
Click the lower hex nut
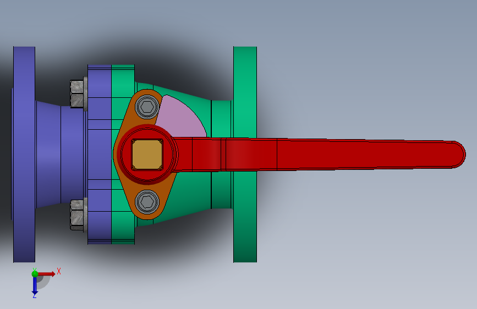[77, 215]
